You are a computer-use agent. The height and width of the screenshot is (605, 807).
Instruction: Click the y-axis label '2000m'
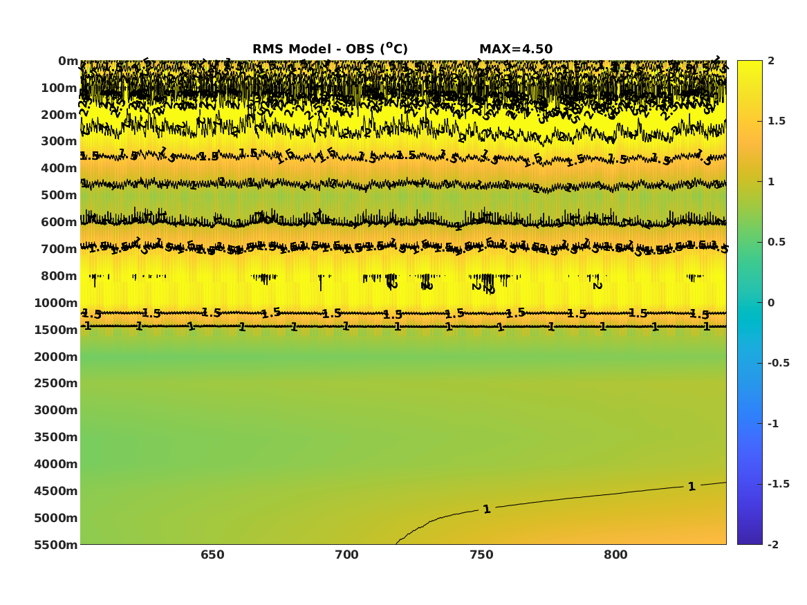56,357
